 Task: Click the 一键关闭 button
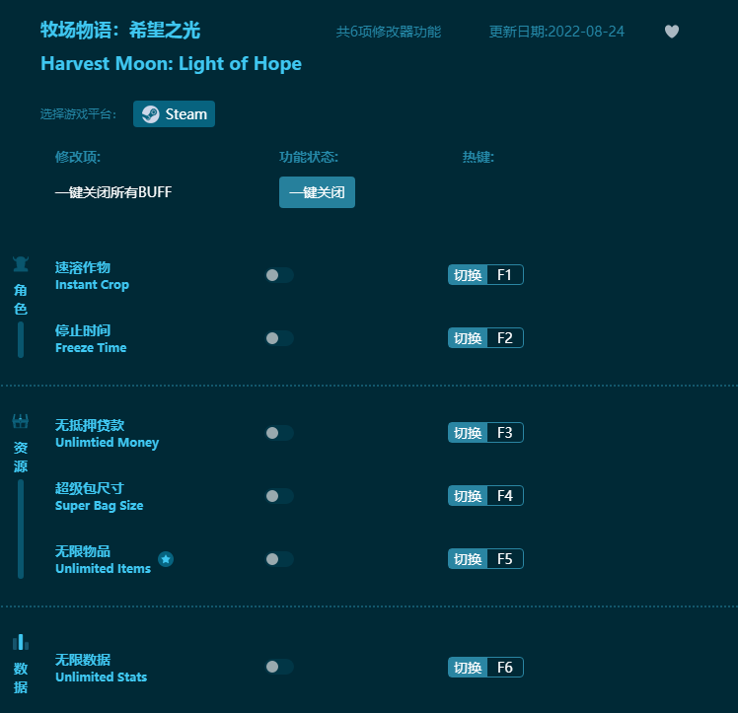tap(318, 192)
